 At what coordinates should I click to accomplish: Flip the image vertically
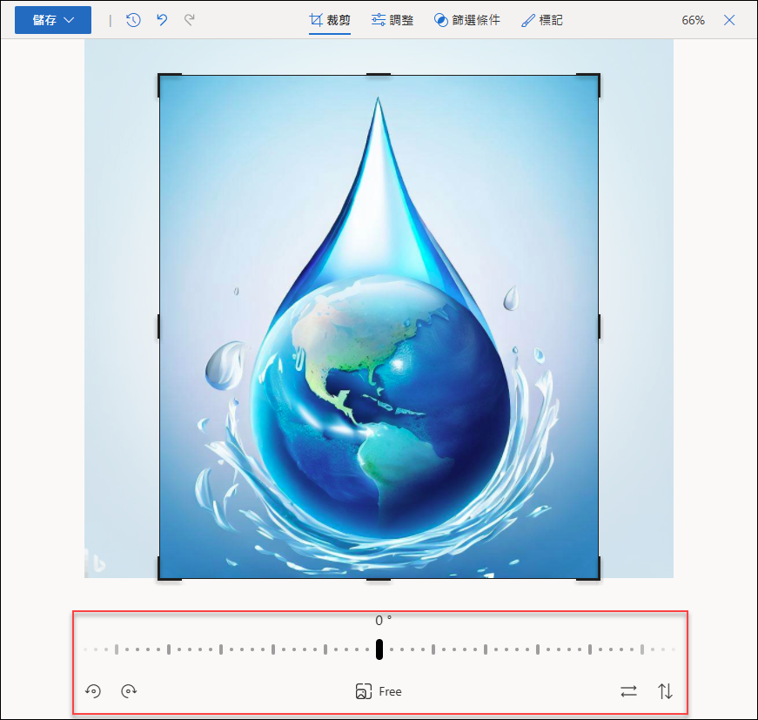pyautogui.click(x=665, y=691)
